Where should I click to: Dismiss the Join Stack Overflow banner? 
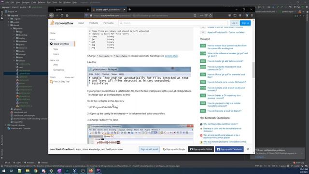pos(248,149)
